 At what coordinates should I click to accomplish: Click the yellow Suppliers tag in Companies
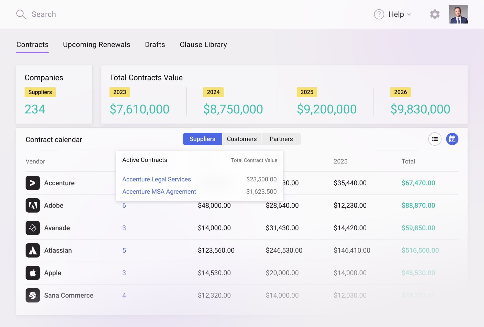[40, 92]
